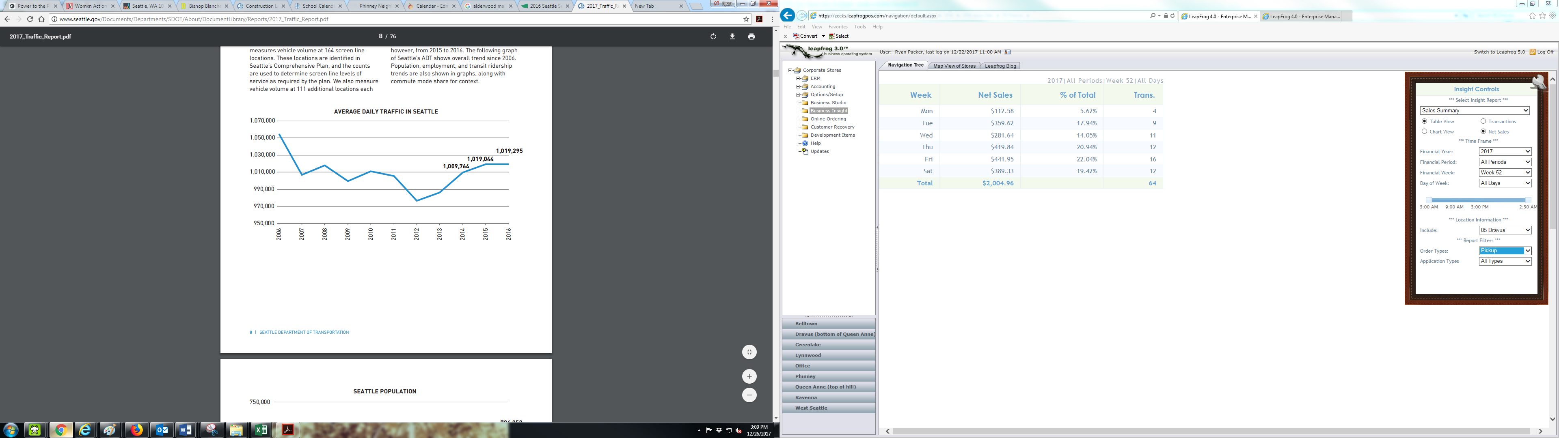The width and height of the screenshot is (1559, 438).
Task: Click the Log Off icon
Action: tap(1532, 52)
